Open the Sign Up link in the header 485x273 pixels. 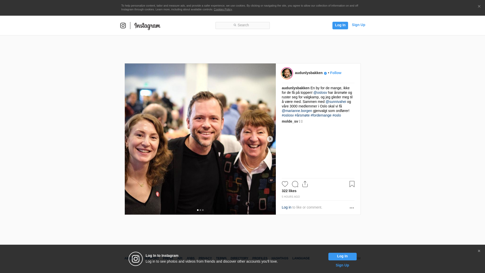point(358,25)
